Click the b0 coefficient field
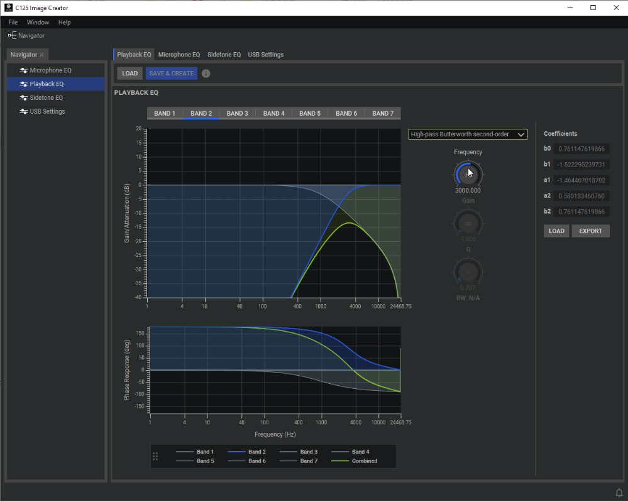This screenshot has height=502, width=628. (581, 149)
